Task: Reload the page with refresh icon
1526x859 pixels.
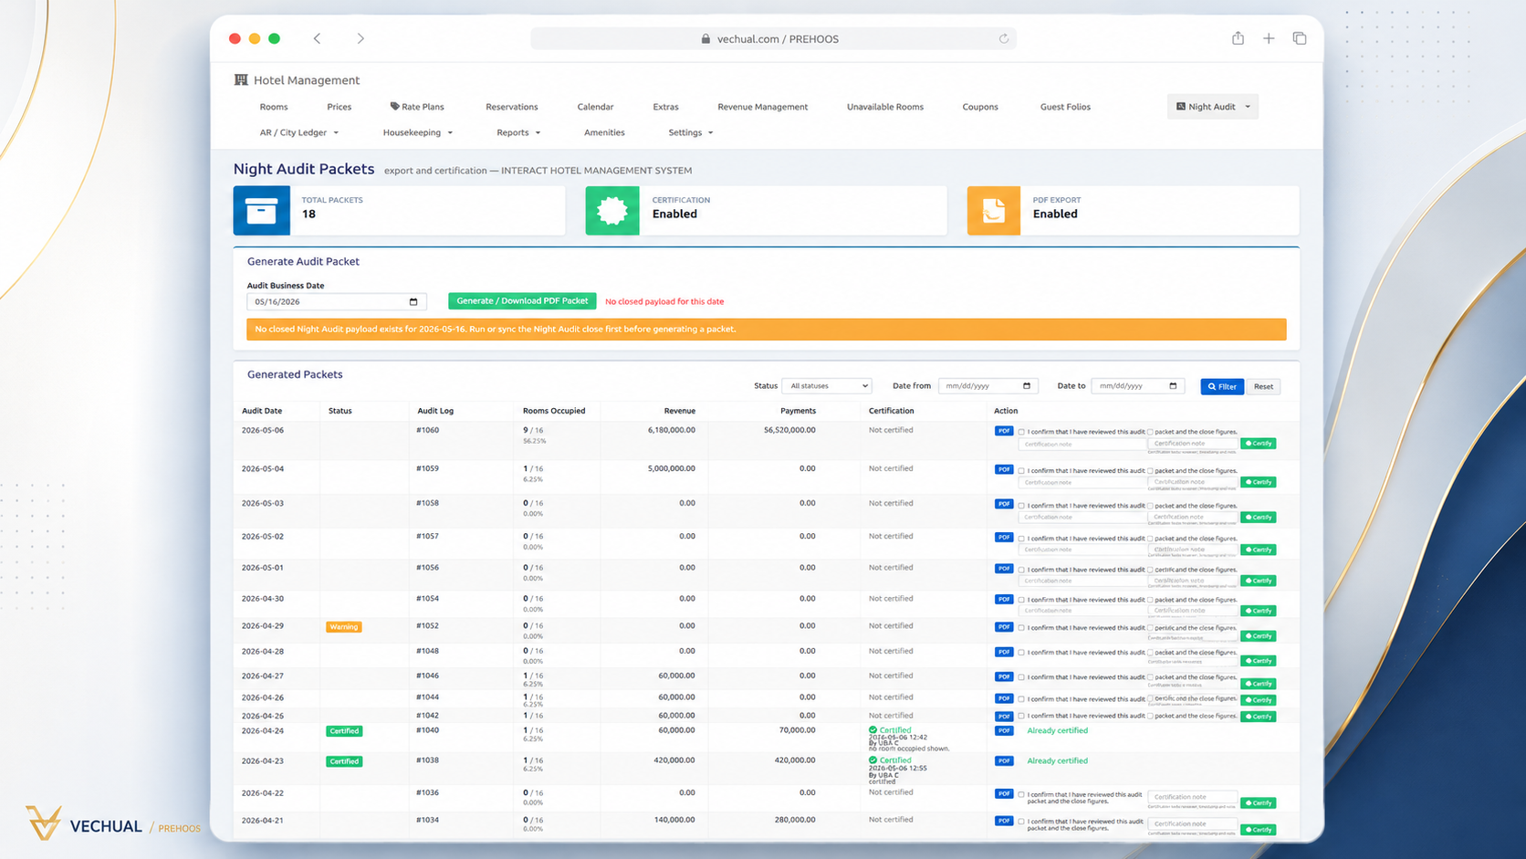Action: (x=1003, y=38)
